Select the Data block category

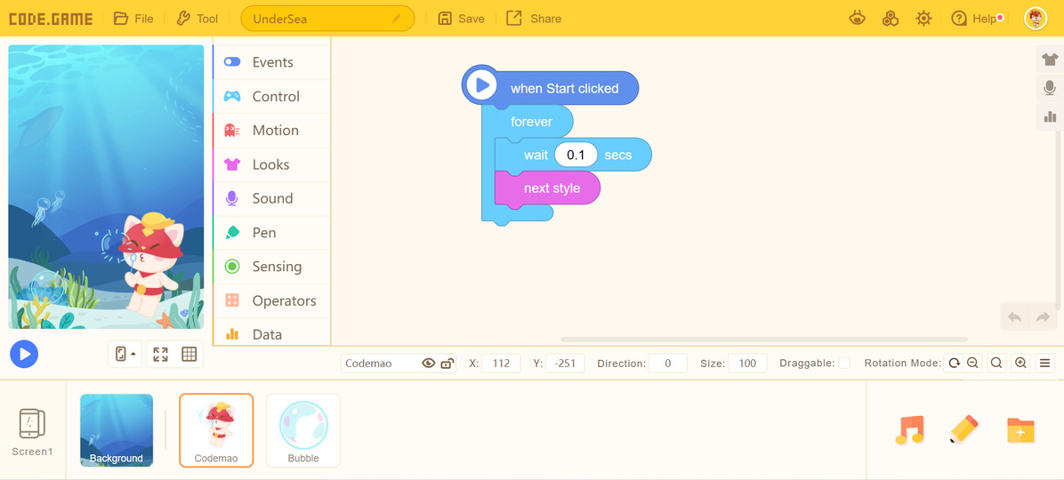pos(271,333)
